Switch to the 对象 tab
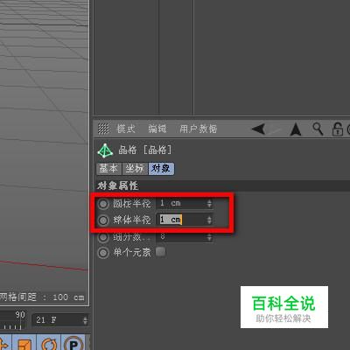Viewport: 350px width, 350px height. point(161,169)
